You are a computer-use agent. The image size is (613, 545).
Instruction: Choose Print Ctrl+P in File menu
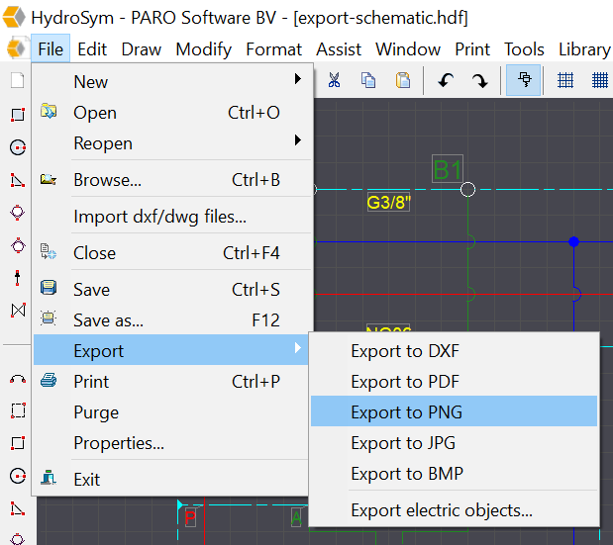coord(171,382)
